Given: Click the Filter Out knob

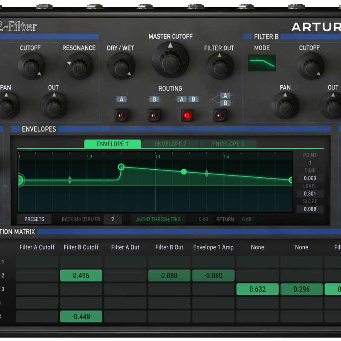Looking at the screenshot, I should tap(220, 66).
